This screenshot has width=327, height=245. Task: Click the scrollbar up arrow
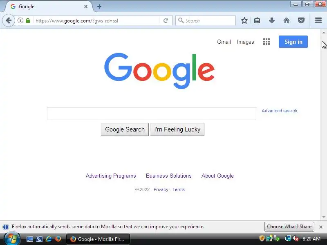point(323,33)
